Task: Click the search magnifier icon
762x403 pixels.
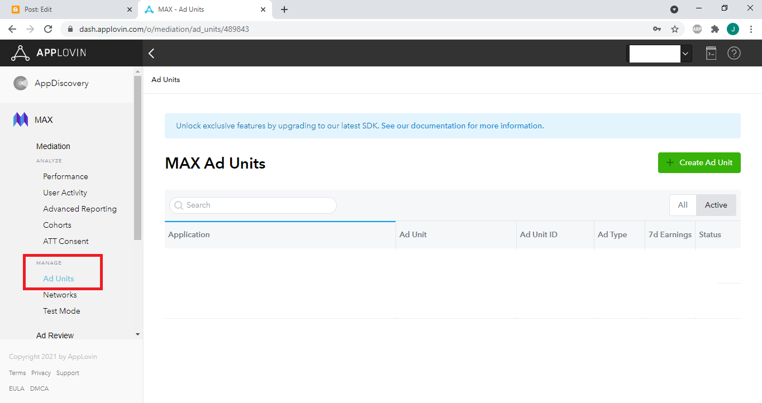Action: 179,205
